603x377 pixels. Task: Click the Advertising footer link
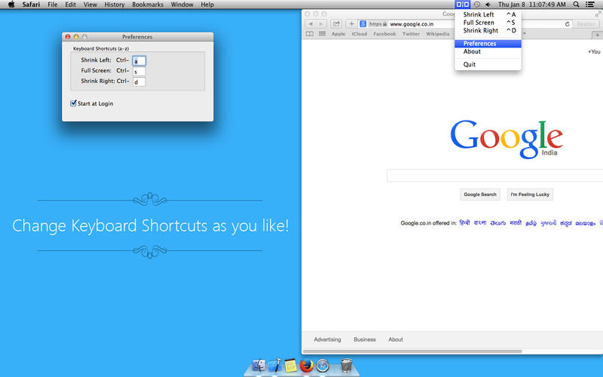tap(327, 339)
